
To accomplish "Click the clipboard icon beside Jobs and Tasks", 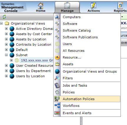I will (x=57, y=85).
